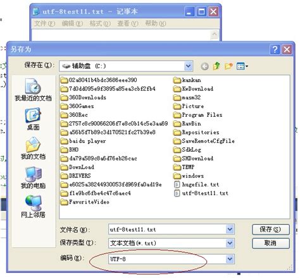This screenshot has width=300, height=278.
Task: Expand the 保存类型 dropdown arrow
Action: coord(230,243)
